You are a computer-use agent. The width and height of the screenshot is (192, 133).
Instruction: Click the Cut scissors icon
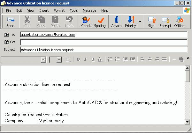coord(27,22)
